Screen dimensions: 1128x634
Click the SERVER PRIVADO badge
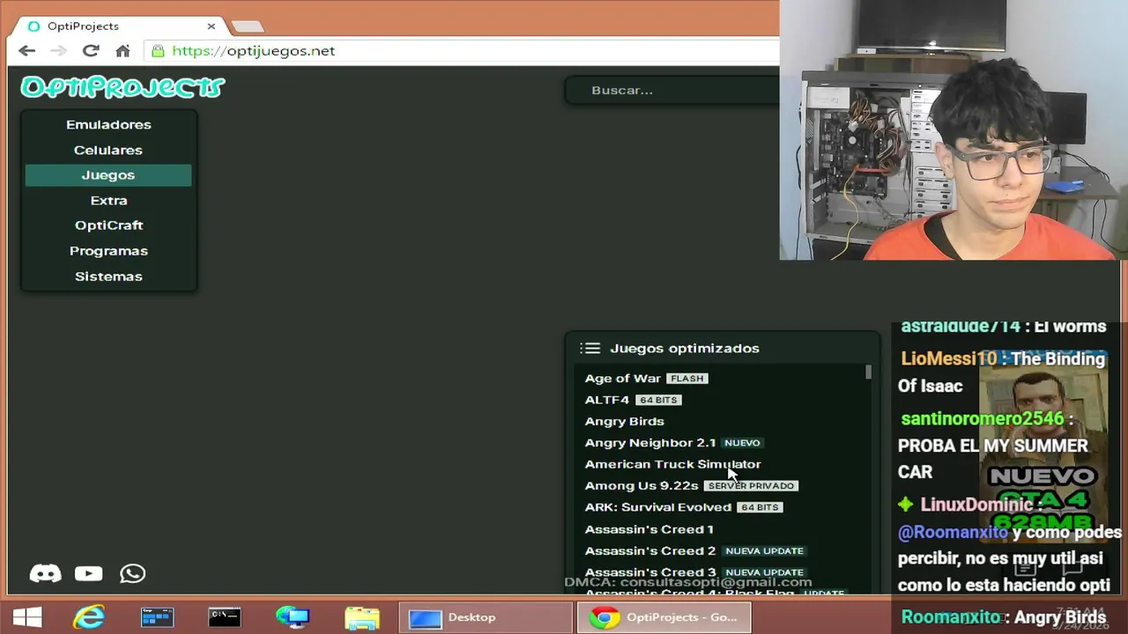pyautogui.click(x=751, y=486)
